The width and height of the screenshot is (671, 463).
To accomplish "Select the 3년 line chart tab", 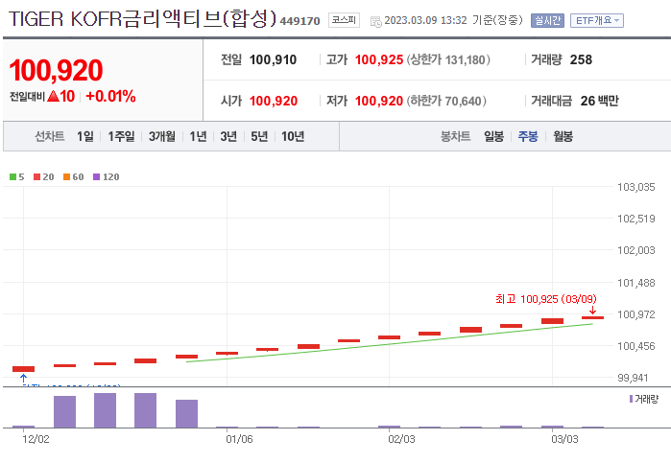I will [x=228, y=136].
